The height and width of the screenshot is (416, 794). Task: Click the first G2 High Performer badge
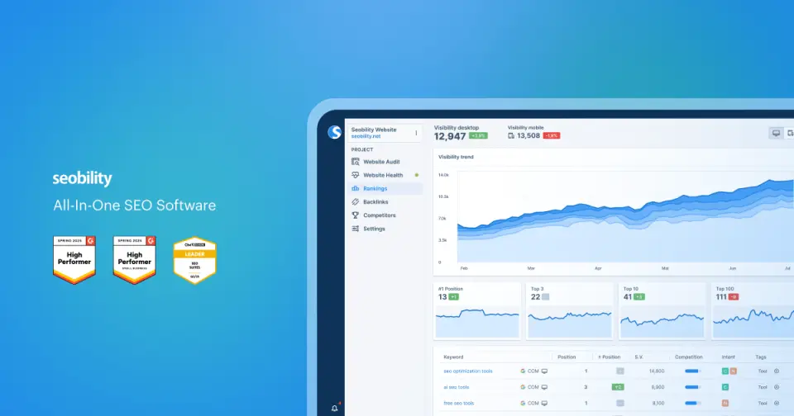[74, 260]
